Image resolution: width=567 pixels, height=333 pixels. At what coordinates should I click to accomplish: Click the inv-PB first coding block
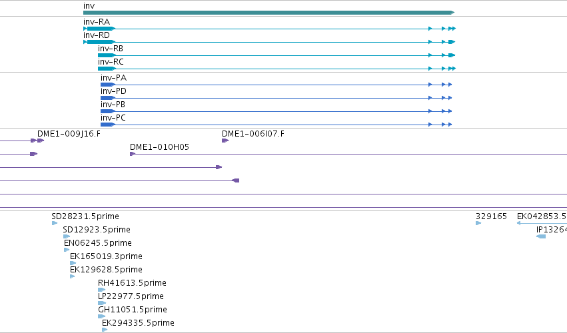pyautogui.click(x=108, y=111)
